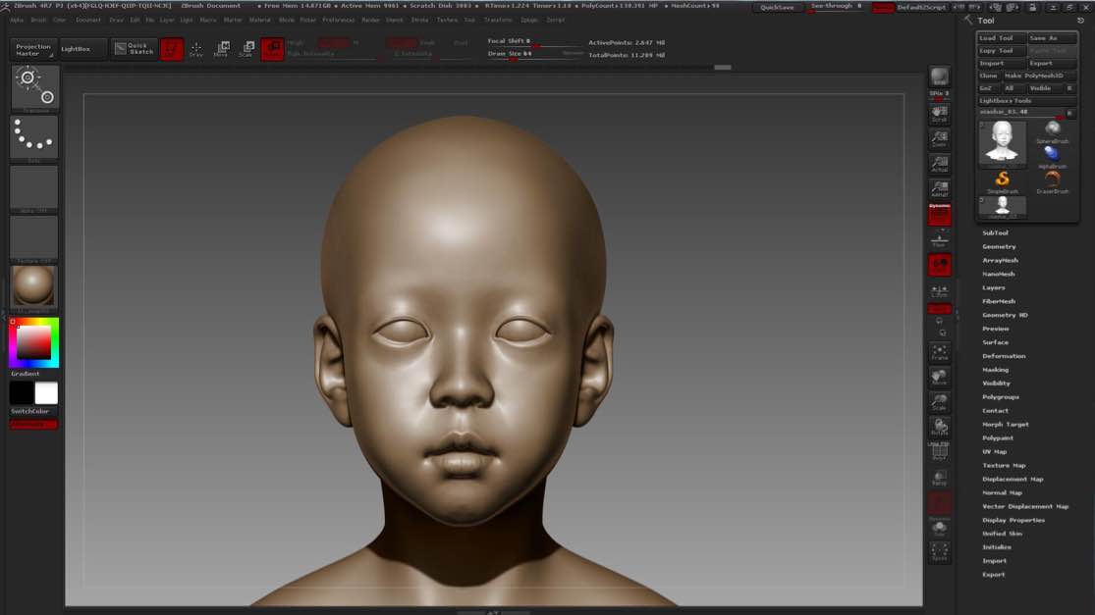
Task: Select the SimpleBrush tool icon
Action: point(1003,179)
